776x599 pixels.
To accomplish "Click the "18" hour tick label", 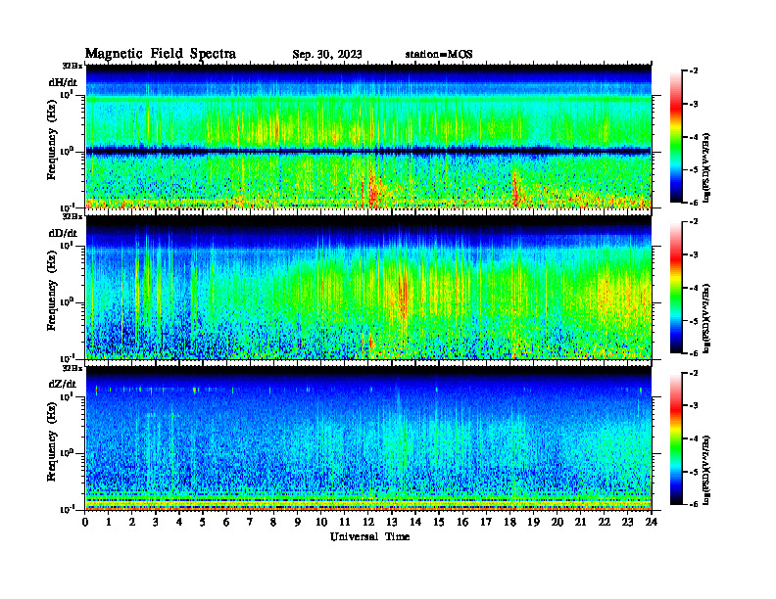I will tap(509, 523).
